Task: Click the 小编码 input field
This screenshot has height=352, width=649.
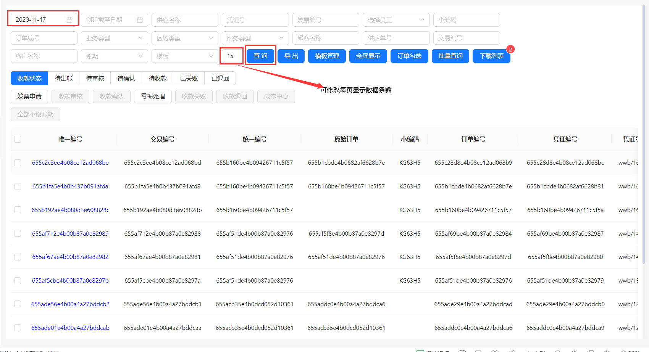Action: coord(467,20)
